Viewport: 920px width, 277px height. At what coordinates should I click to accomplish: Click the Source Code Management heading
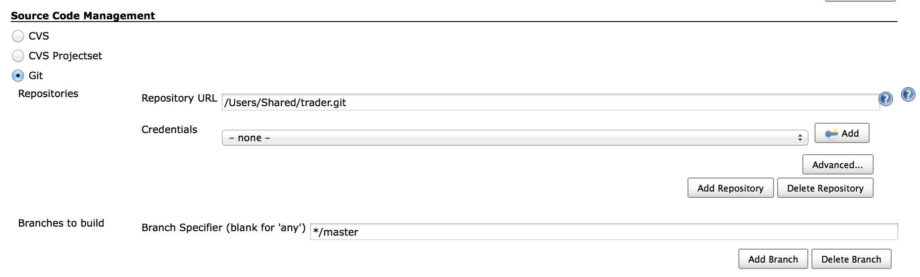click(83, 16)
